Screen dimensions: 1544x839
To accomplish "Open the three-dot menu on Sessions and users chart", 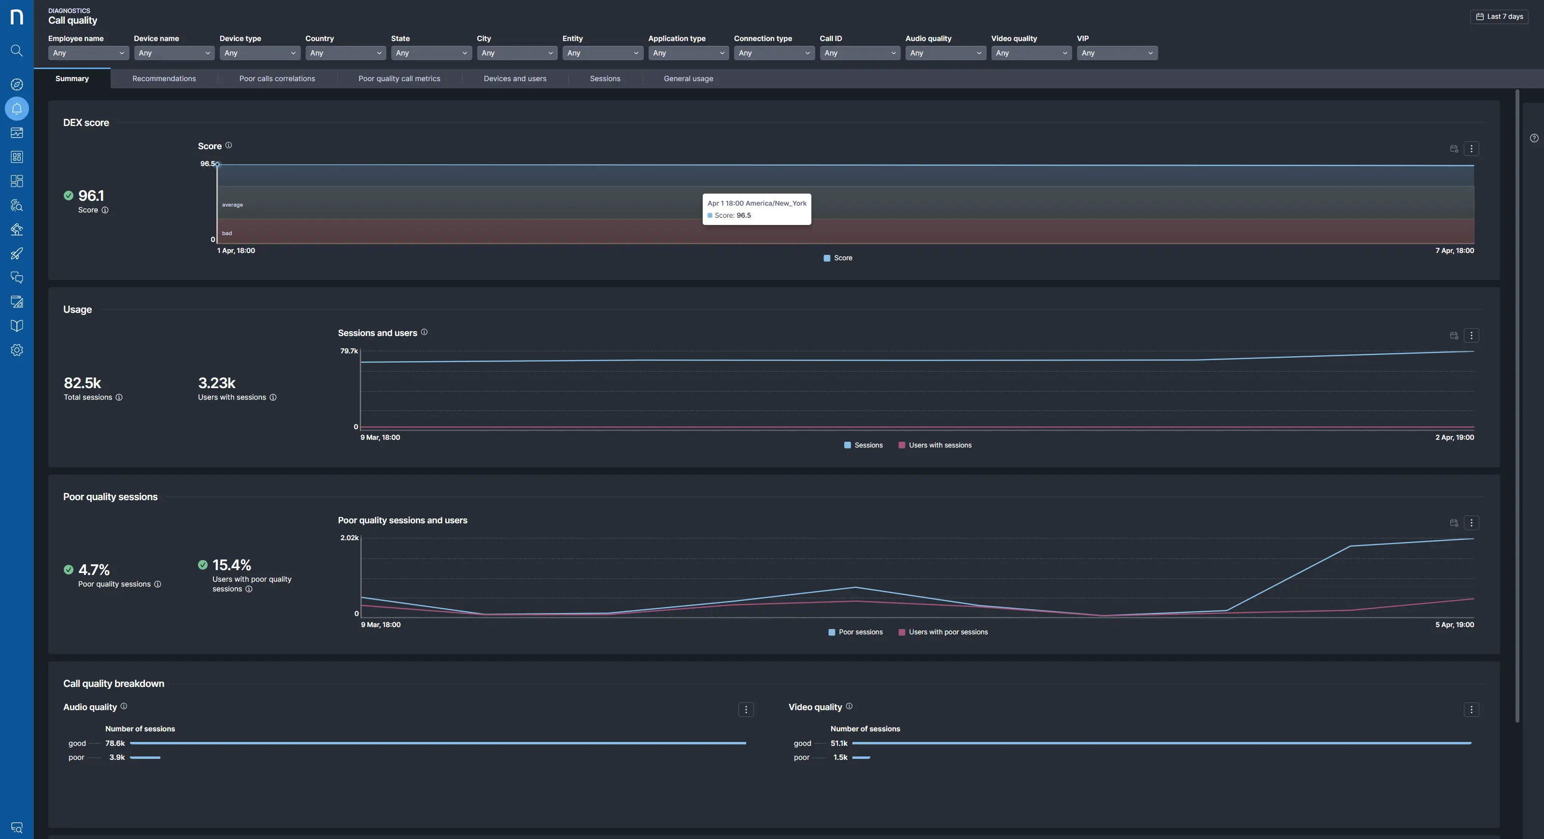I will click(1471, 336).
